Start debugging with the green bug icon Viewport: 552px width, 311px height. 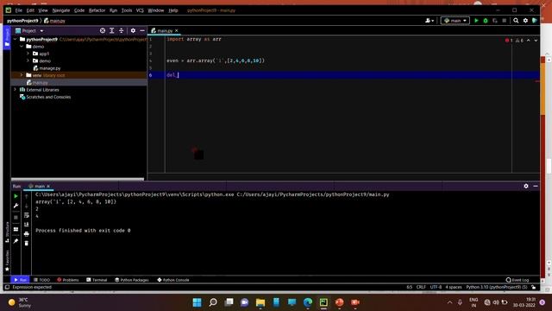[486, 21]
